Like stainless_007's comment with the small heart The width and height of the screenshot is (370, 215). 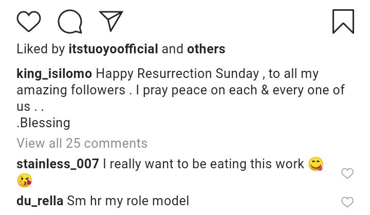coord(347,173)
